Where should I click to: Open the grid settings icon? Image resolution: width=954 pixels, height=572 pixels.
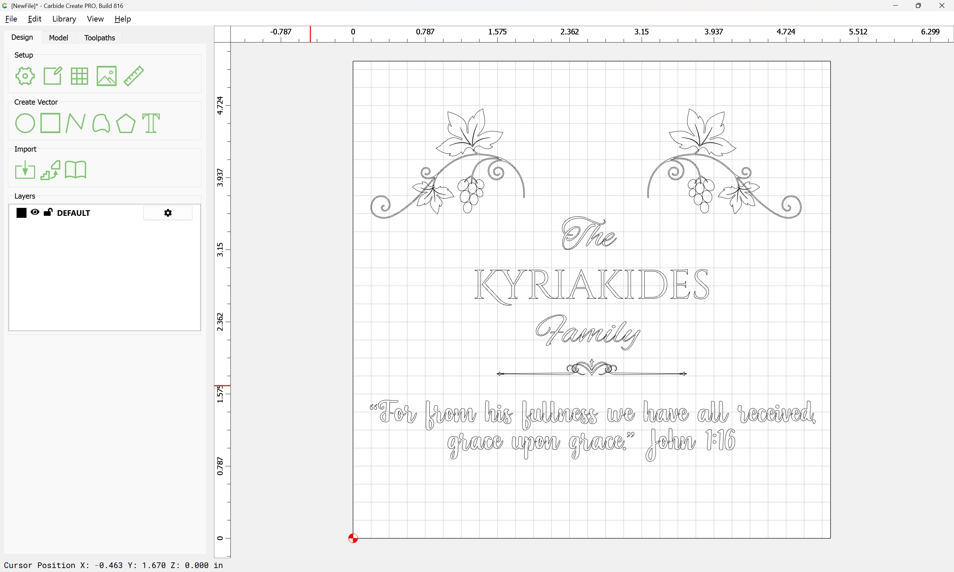click(79, 76)
